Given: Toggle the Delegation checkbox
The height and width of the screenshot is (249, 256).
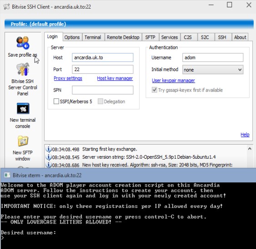Looking at the screenshot, I should [100, 101].
